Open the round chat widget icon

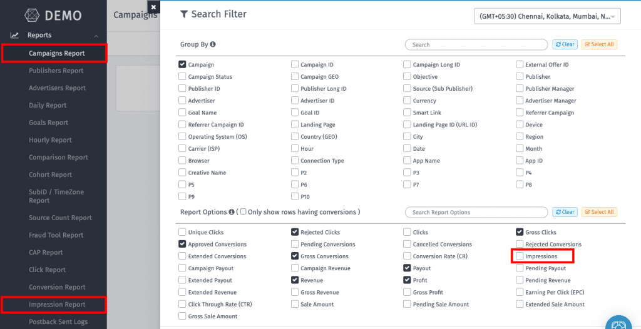(620, 322)
